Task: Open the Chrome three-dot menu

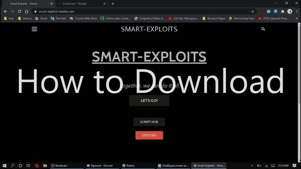Action: pyautogui.click(x=297, y=11)
